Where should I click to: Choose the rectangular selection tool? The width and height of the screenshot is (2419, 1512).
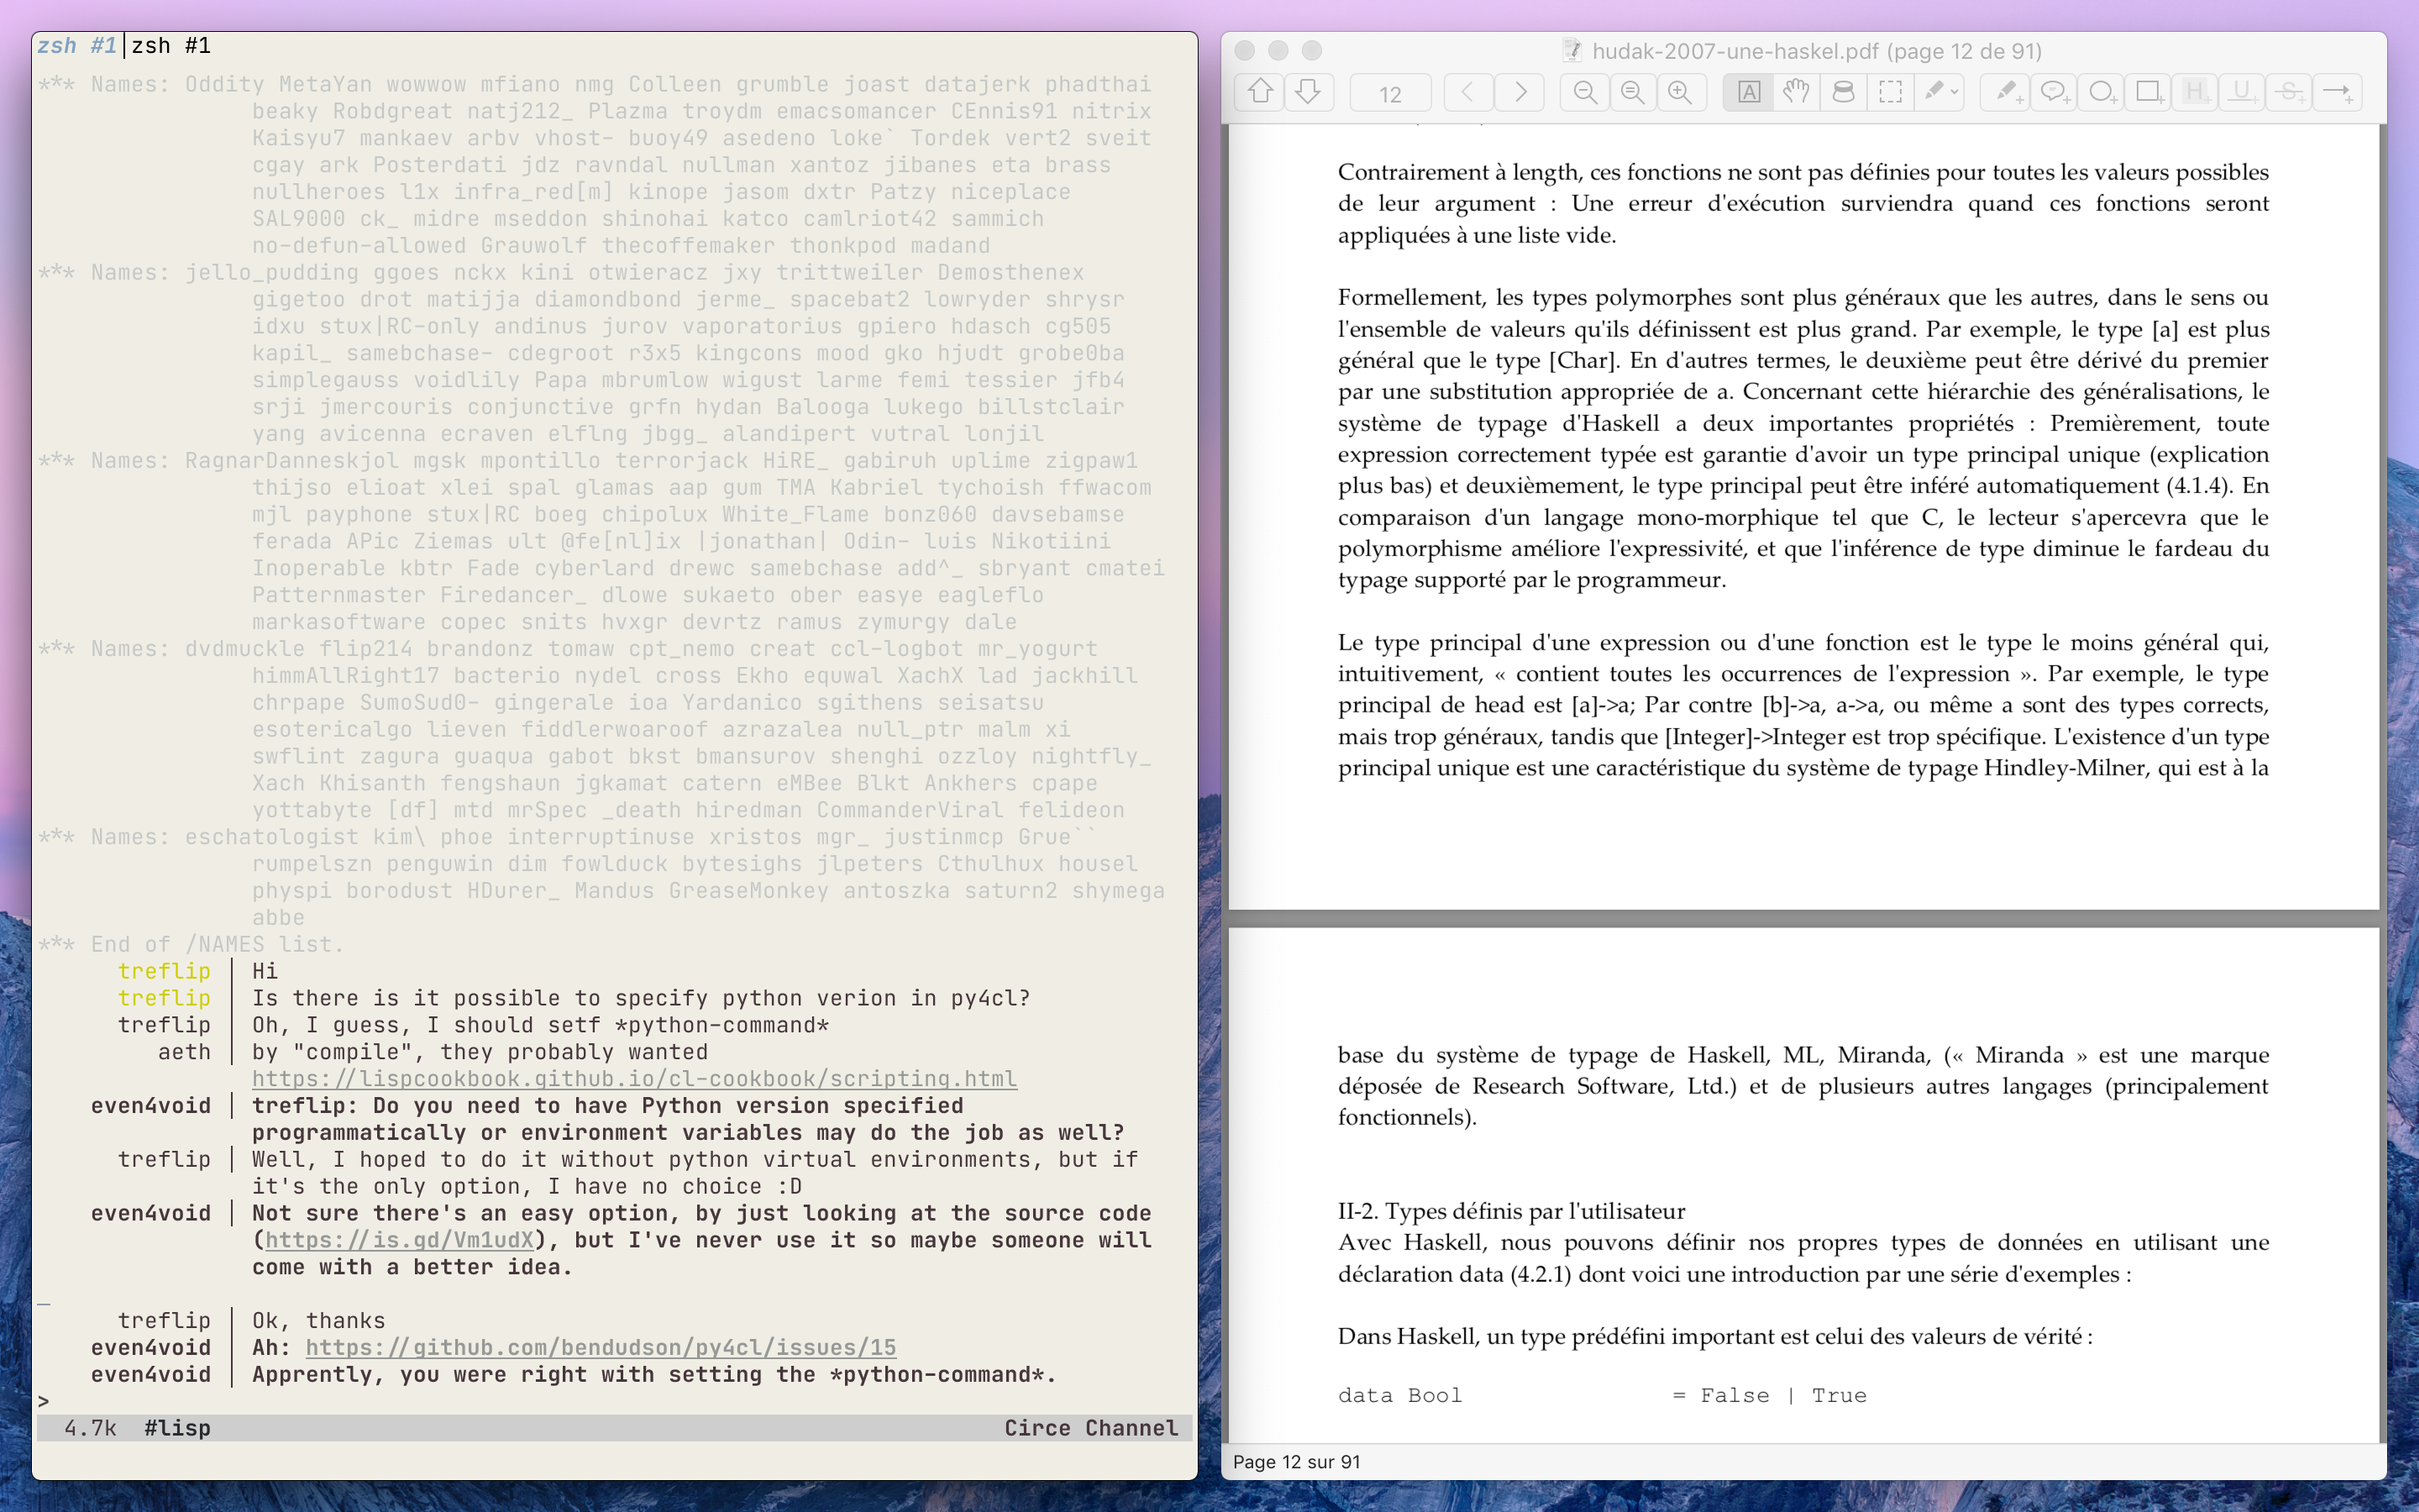(1890, 93)
